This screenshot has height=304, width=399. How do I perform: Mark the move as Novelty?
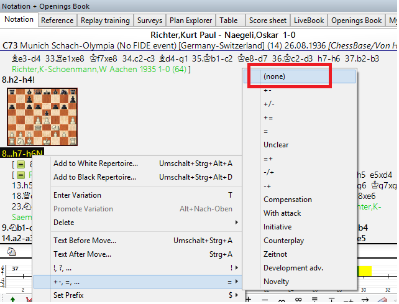pos(276,282)
